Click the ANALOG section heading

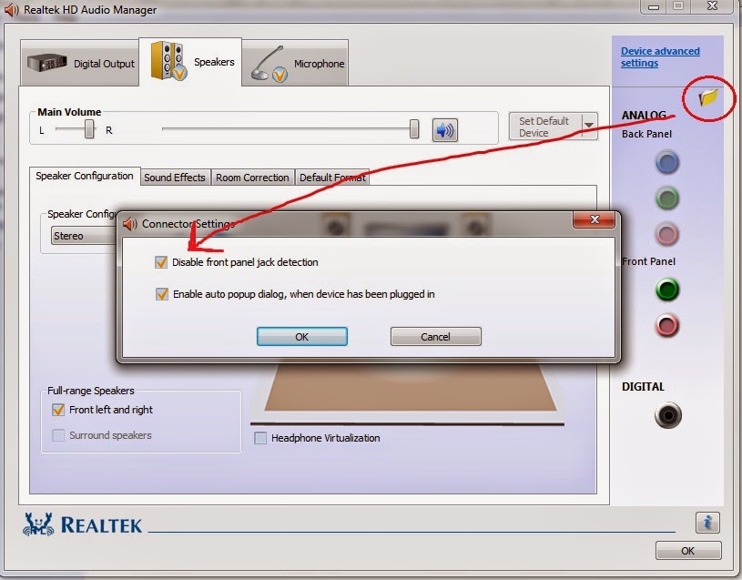pyautogui.click(x=644, y=115)
